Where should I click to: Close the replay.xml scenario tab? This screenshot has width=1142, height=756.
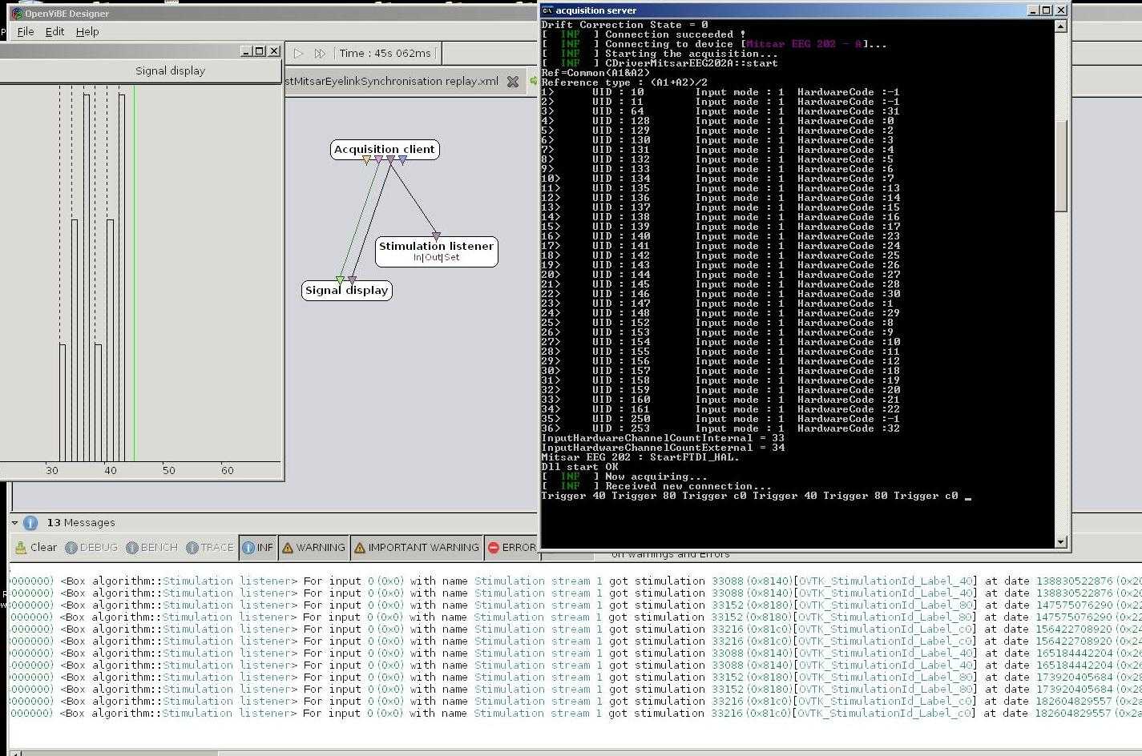click(513, 81)
